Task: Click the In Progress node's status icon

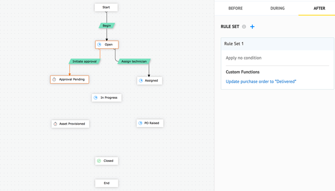Action: (x=96, y=97)
